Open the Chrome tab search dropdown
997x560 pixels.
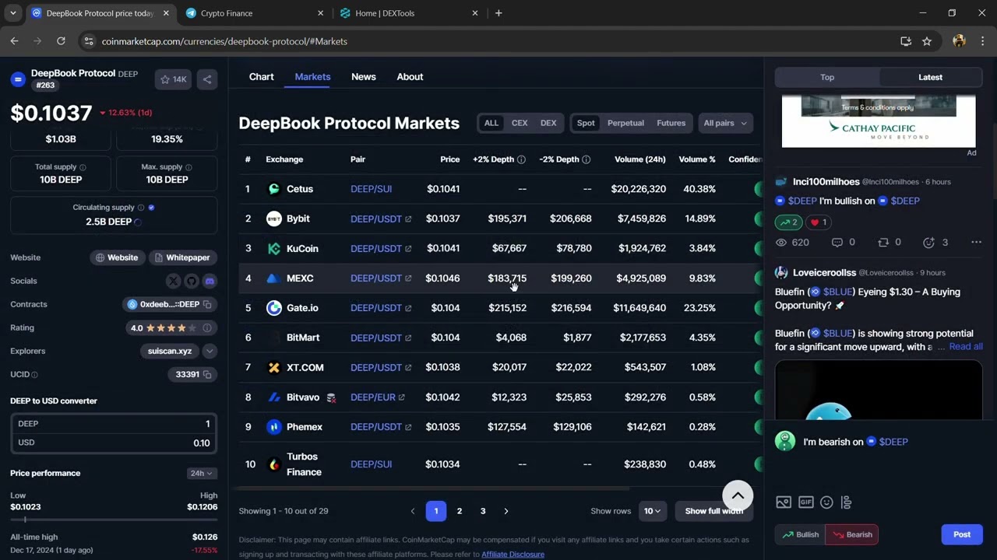[x=13, y=13]
